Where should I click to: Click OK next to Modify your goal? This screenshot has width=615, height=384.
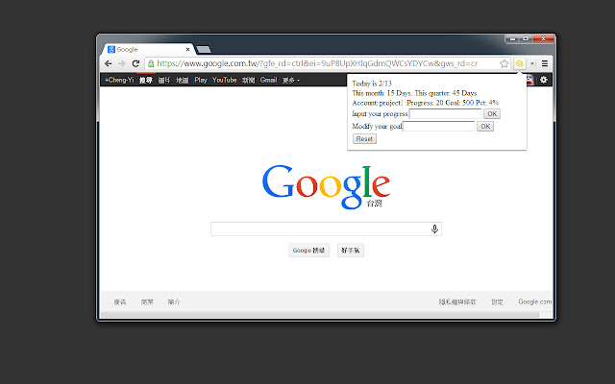(485, 126)
